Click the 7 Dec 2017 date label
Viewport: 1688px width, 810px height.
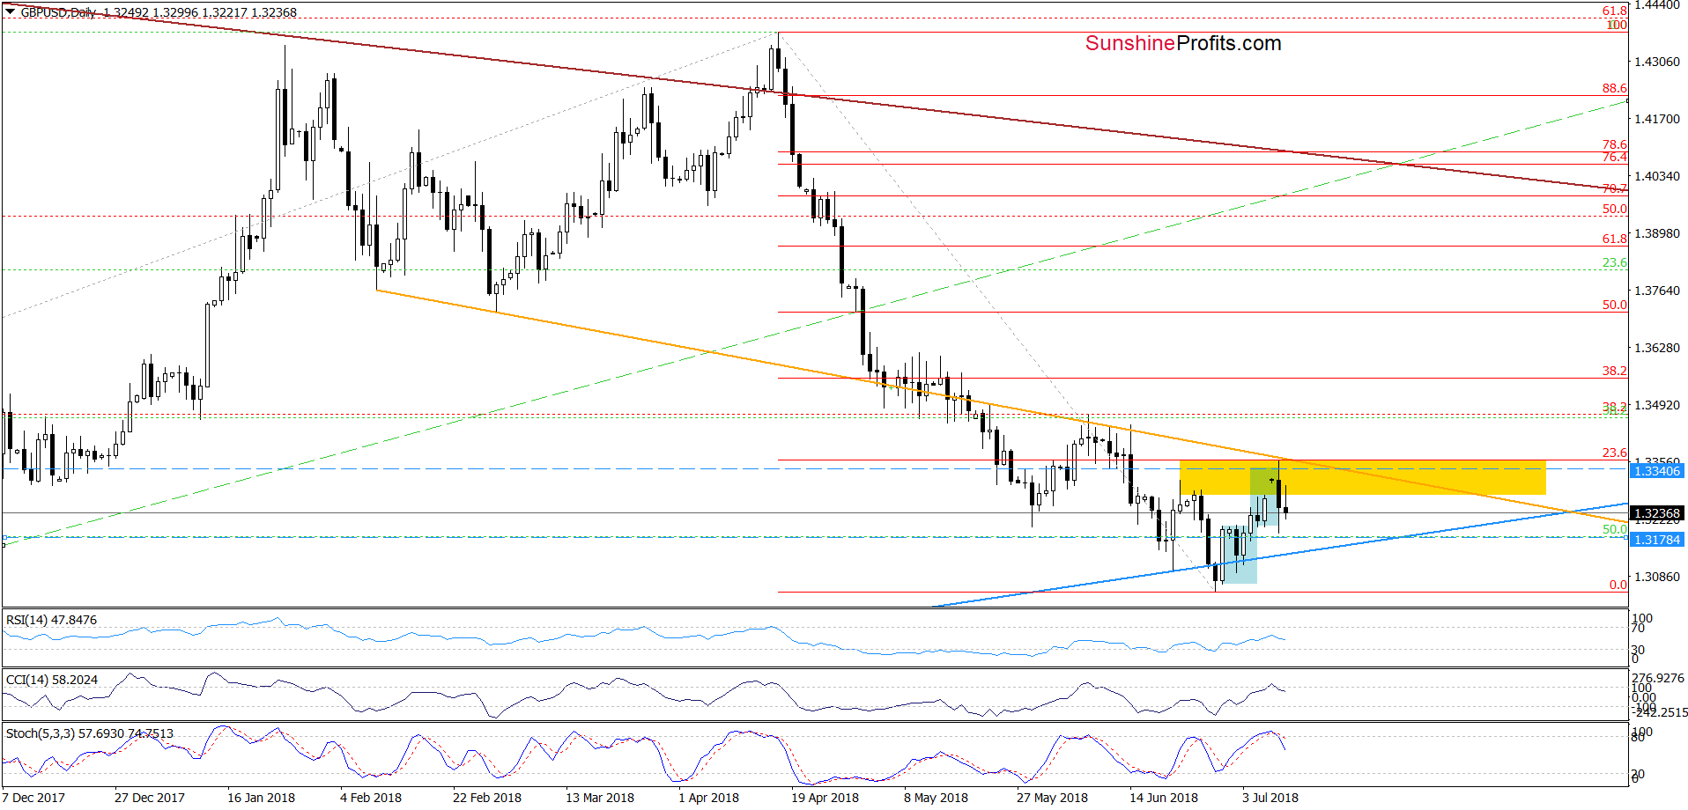click(x=33, y=798)
